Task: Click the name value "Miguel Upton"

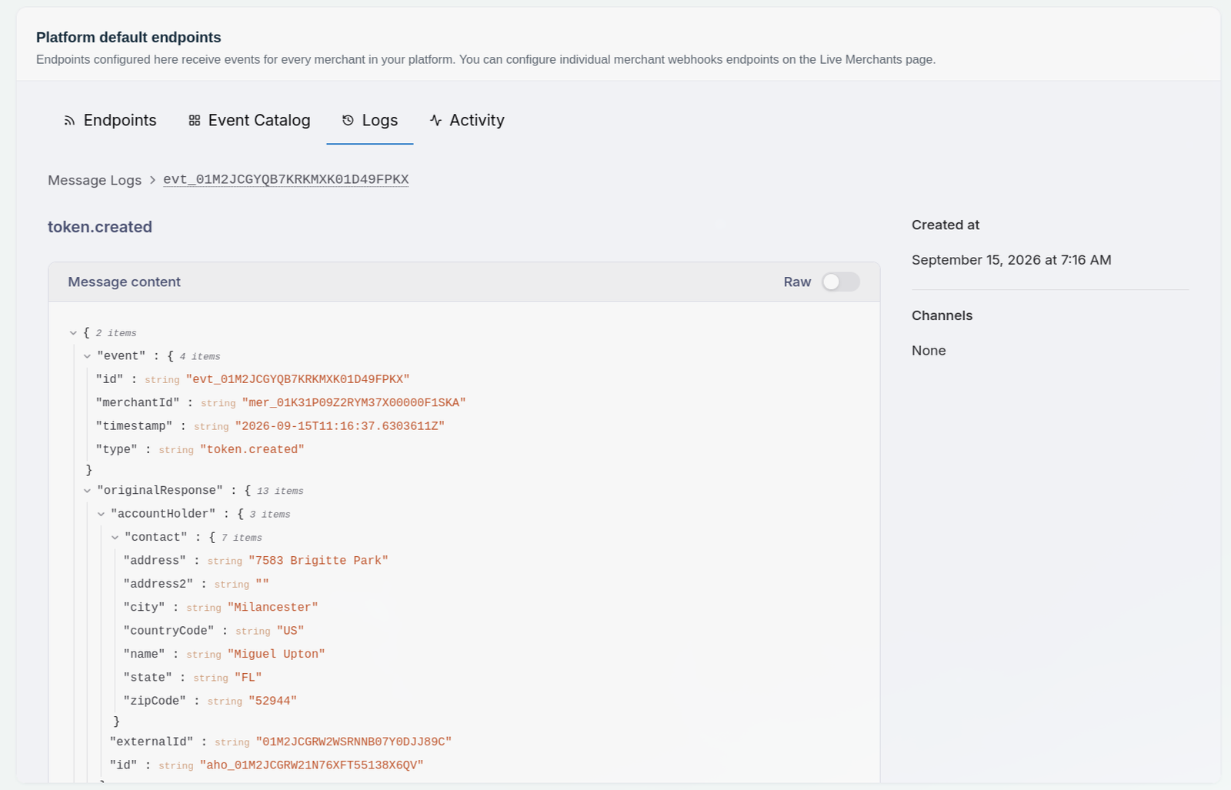Action: coord(276,654)
